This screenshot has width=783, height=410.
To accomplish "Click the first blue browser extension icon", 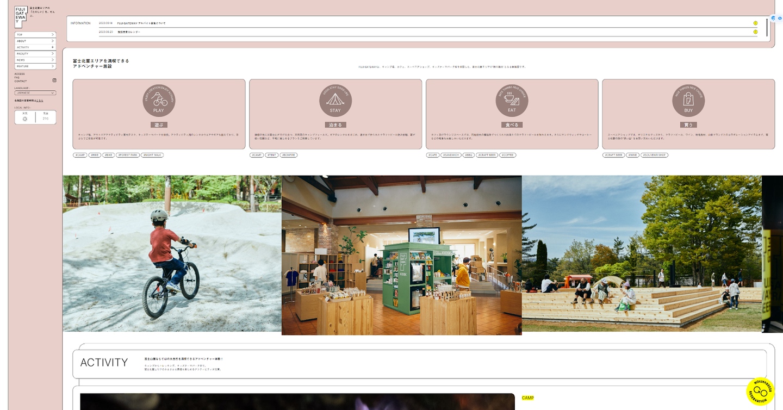I will 773,18.
